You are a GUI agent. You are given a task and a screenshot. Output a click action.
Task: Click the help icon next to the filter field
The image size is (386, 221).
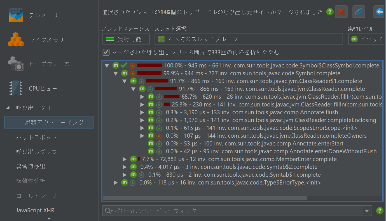coord(380,211)
